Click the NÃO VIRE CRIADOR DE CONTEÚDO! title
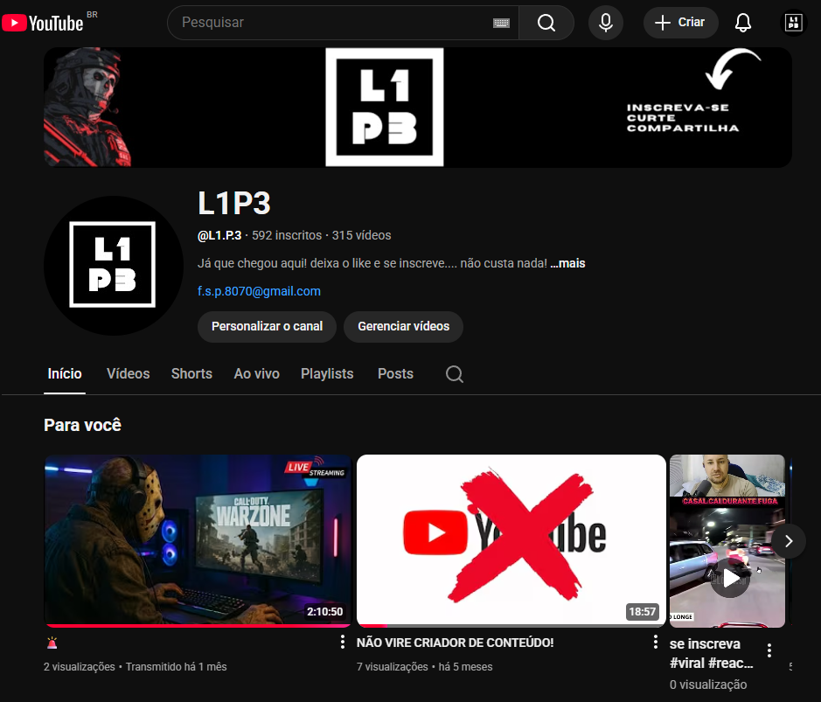 455,643
